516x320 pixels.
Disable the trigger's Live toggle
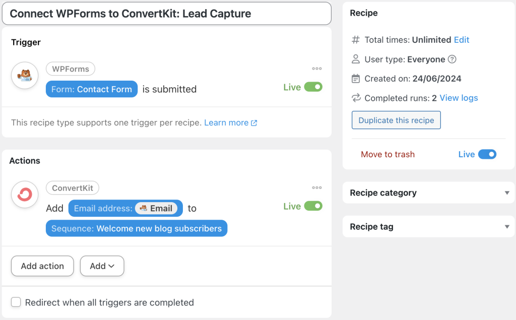pyautogui.click(x=314, y=87)
